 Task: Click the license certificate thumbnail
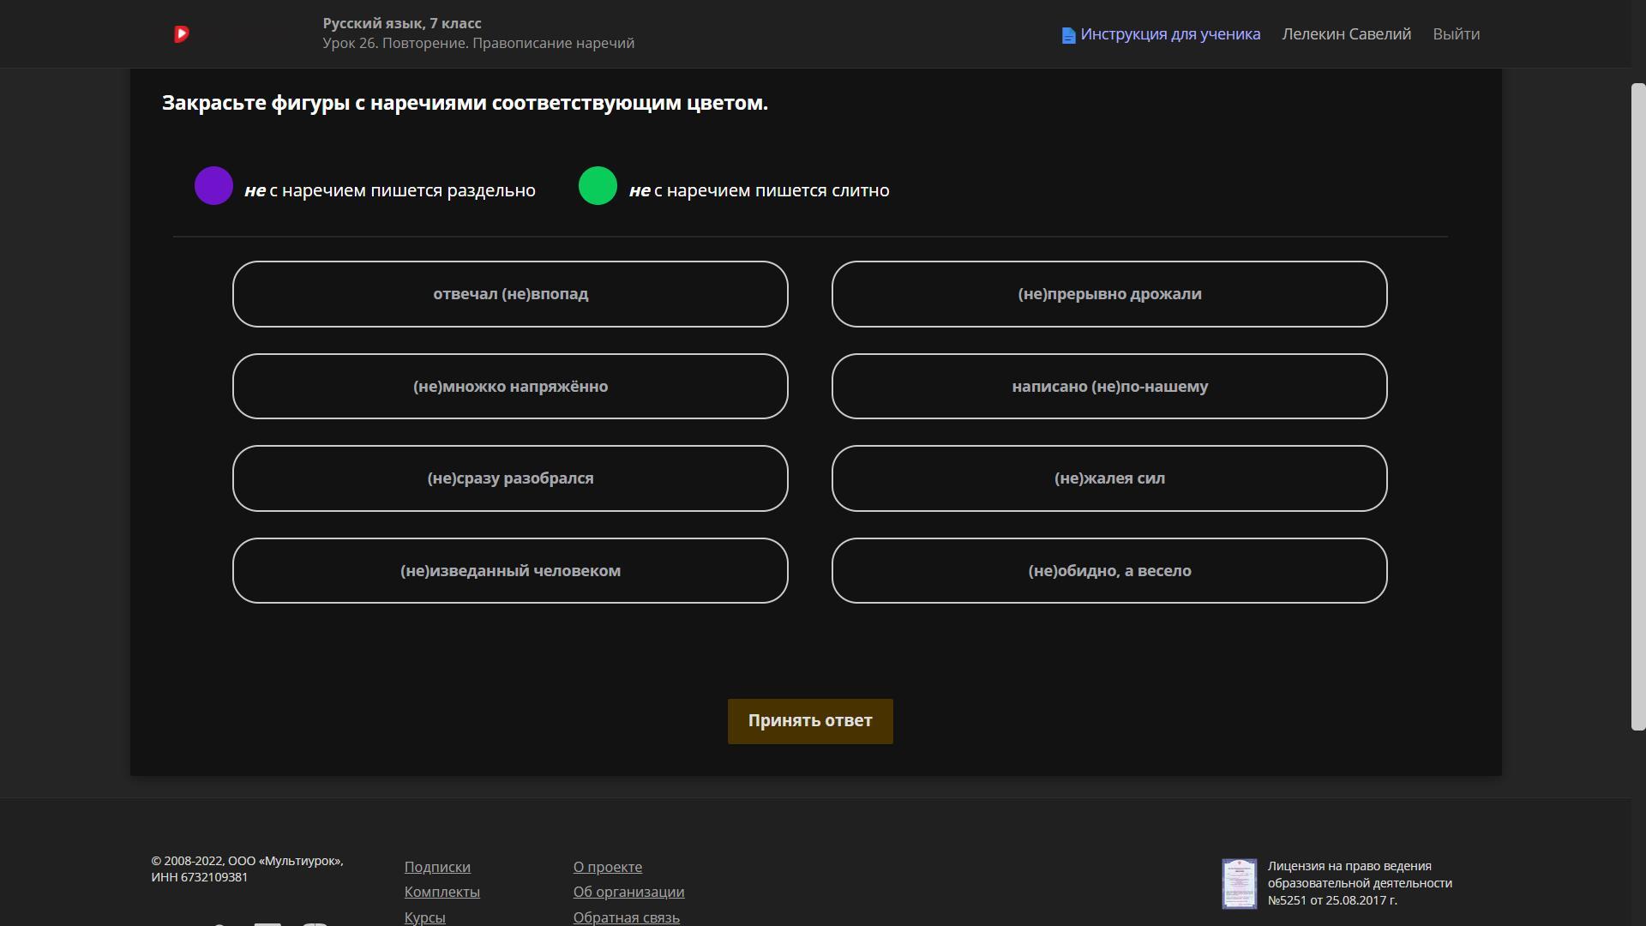tap(1239, 883)
